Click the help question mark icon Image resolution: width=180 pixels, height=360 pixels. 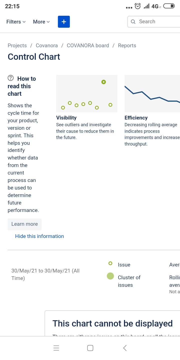click(11, 78)
